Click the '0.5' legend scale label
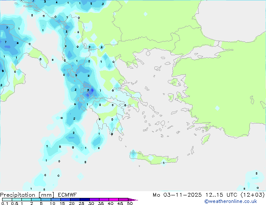 (x=15, y=203)
